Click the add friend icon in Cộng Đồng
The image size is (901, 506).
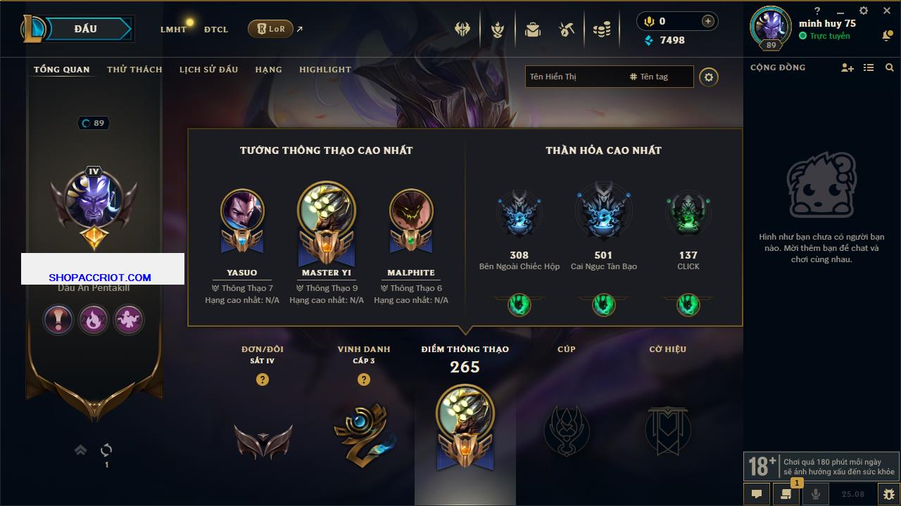point(848,67)
